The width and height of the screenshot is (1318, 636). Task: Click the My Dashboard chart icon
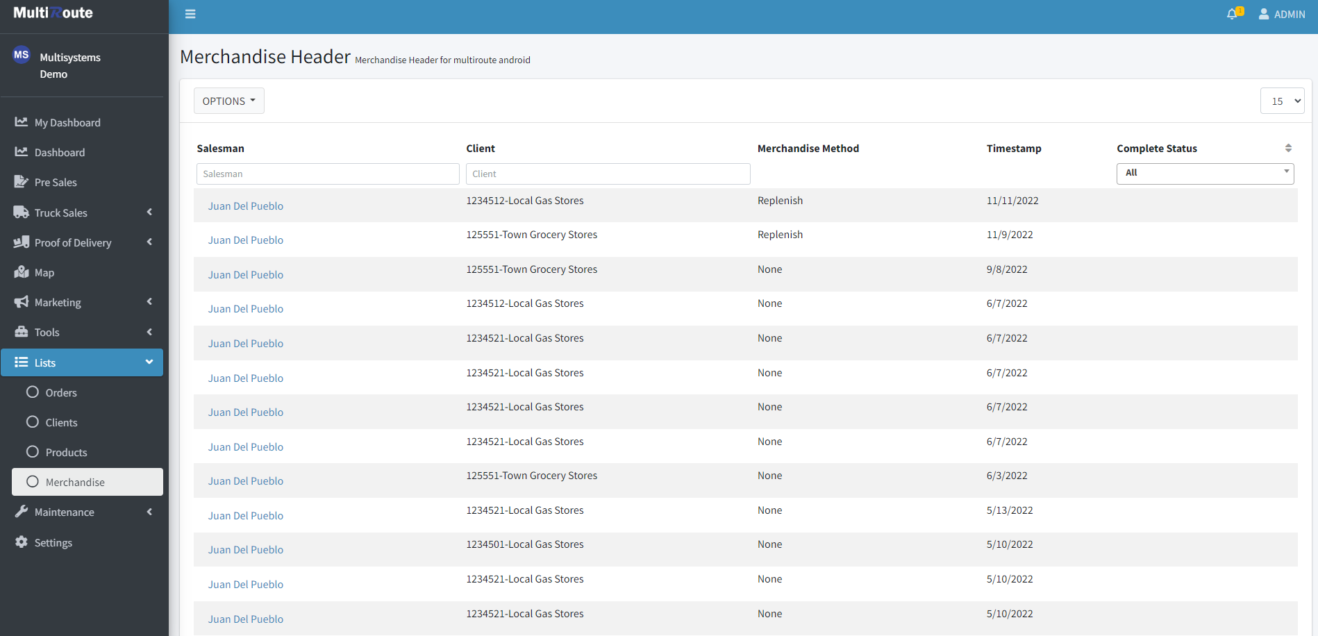coord(22,122)
